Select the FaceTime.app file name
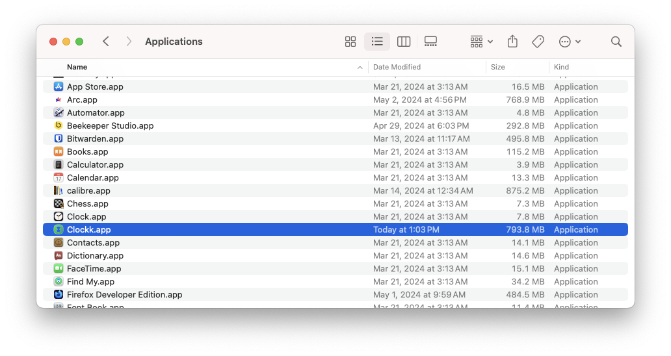 click(x=94, y=268)
